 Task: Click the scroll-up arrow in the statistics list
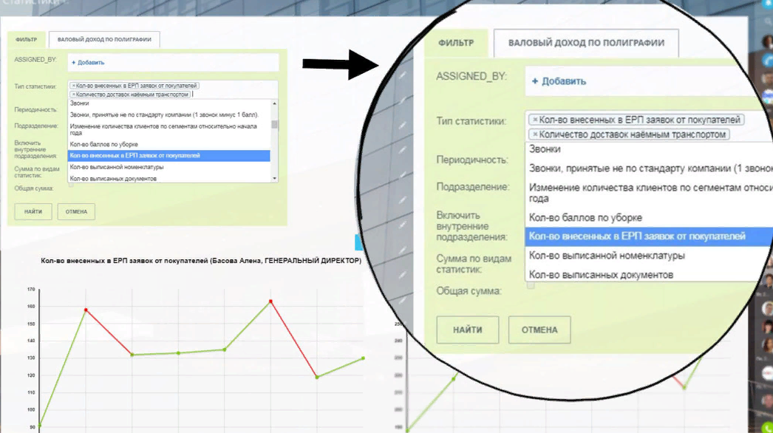click(x=276, y=103)
